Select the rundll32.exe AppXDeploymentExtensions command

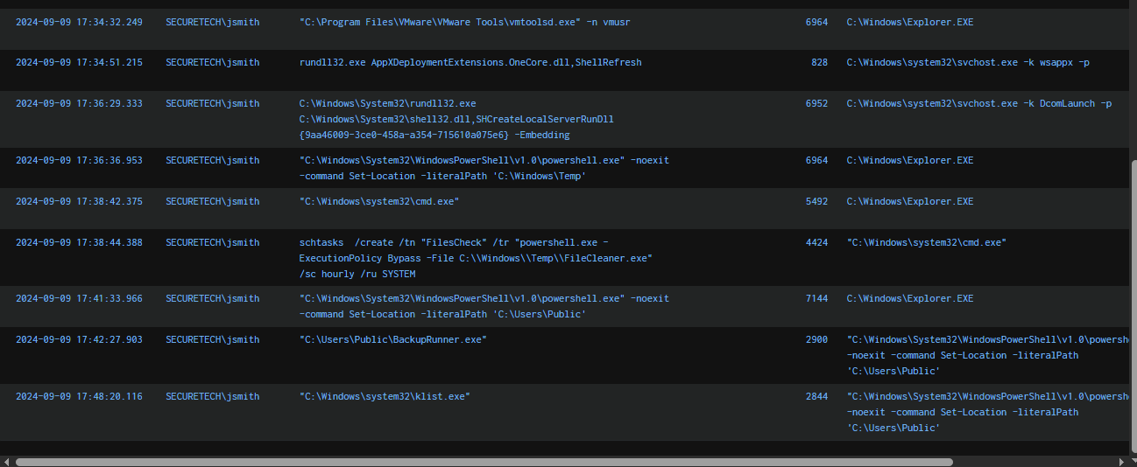tap(470, 63)
